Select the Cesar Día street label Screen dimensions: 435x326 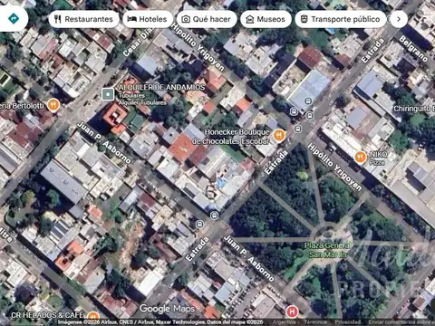pos(138,43)
